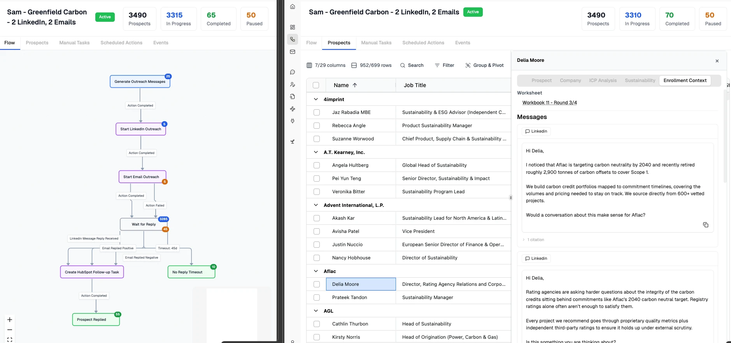Switch to the Prospect tab in detail panel
This screenshot has height=343, width=731.
(542, 80)
